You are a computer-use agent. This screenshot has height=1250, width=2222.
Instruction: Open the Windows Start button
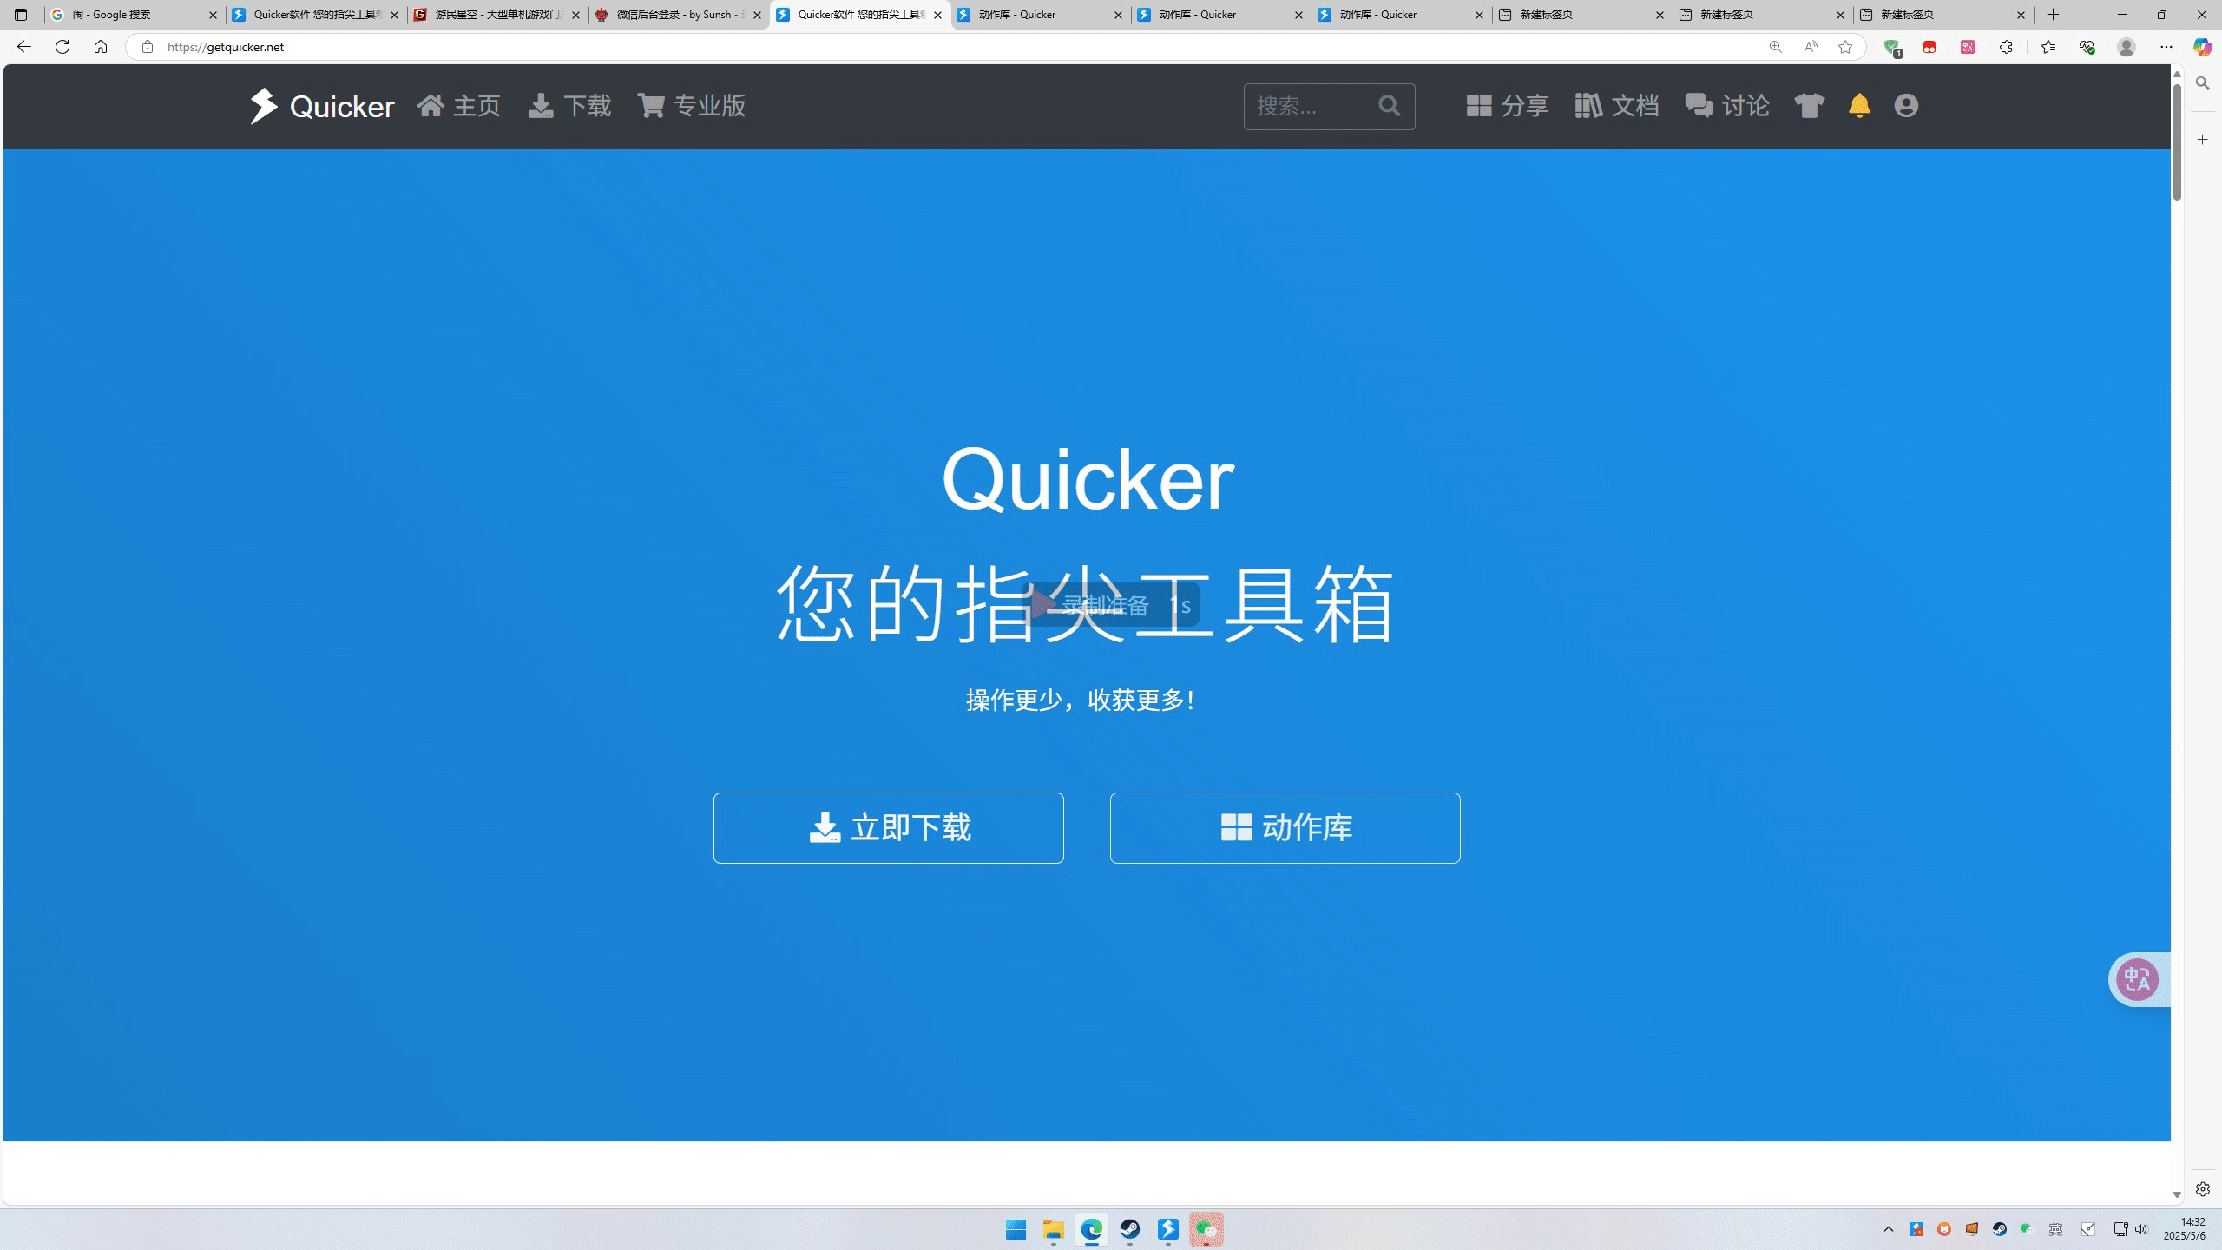tap(1016, 1229)
